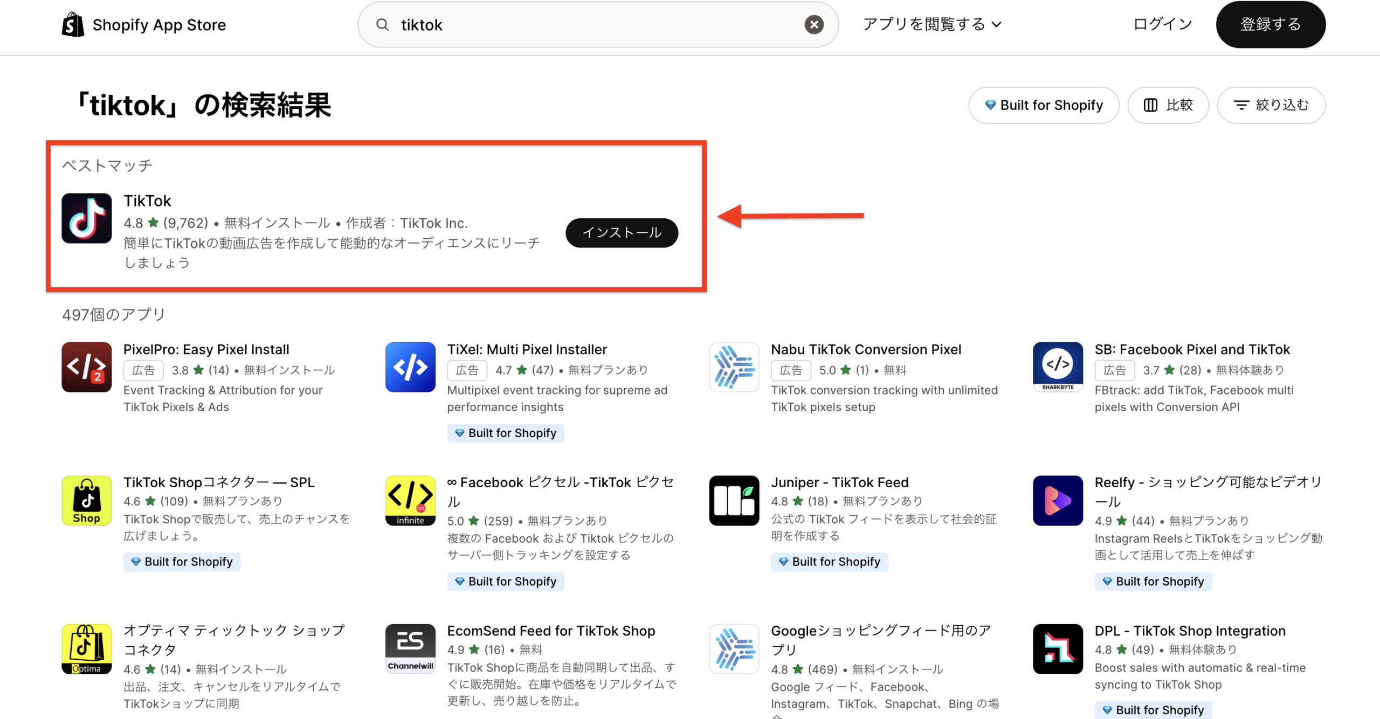This screenshot has height=719, width=1380.
Task: Click the TikTok Shop SPL connector icon
Action: 87,501
